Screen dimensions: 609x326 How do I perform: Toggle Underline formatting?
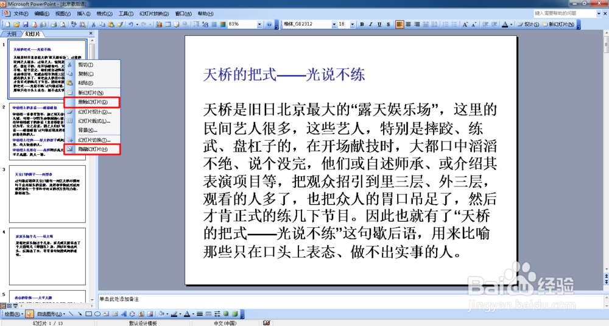(379, 24)
